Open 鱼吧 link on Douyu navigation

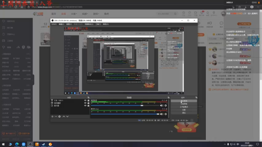[x=106, y=14]
